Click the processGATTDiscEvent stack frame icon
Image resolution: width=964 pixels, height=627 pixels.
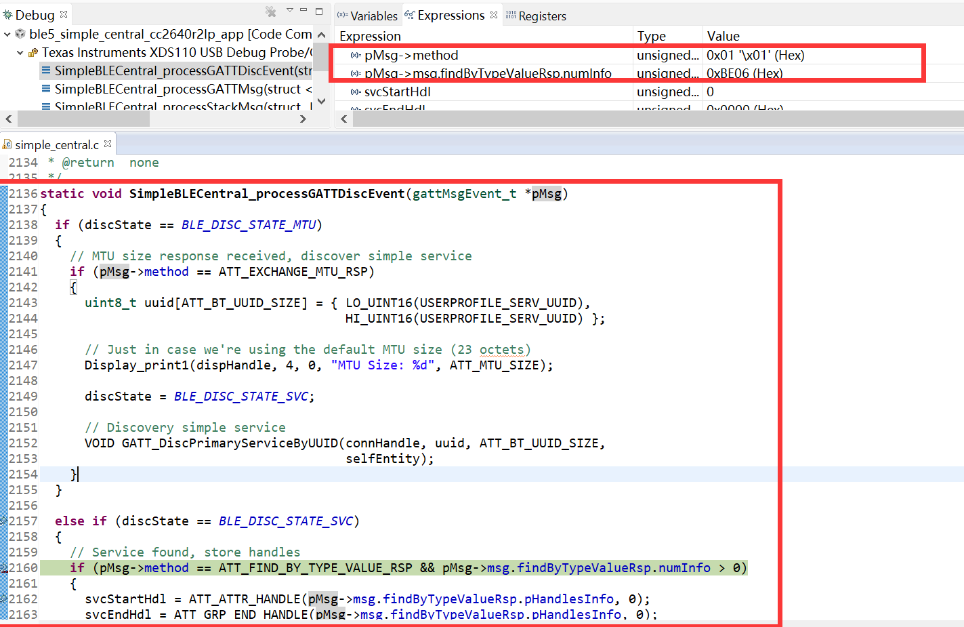point(46,70)
